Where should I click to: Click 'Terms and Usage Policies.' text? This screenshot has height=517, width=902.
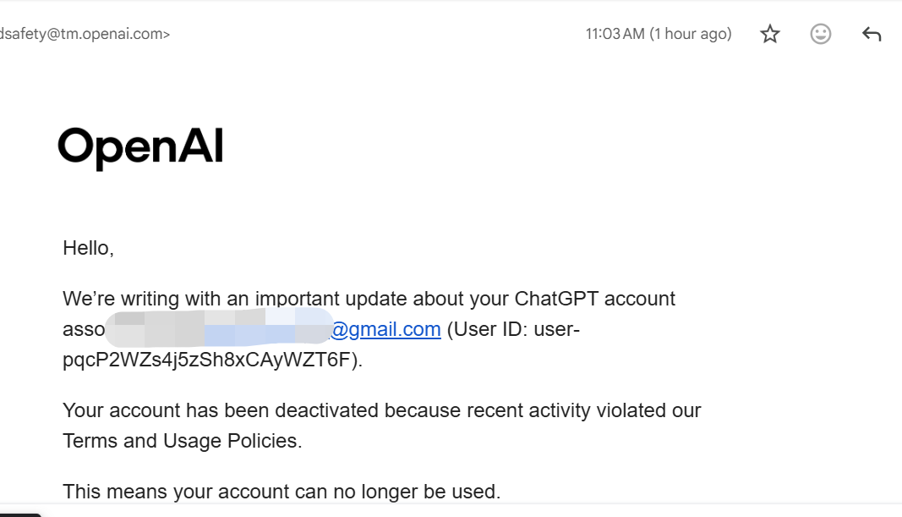(183, 441)
